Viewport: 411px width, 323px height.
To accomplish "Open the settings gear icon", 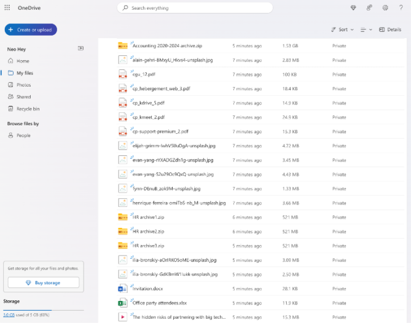I will pos(385,8).
